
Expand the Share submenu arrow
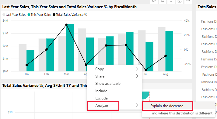137,76
